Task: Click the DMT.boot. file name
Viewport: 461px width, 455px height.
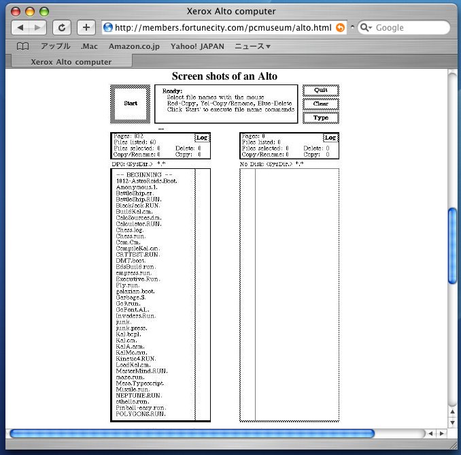Action: click(131, 261)
